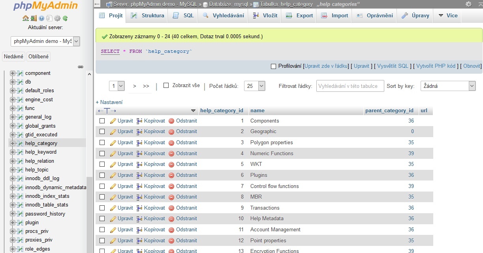Click the Nedávné button

tap(14, 56)
